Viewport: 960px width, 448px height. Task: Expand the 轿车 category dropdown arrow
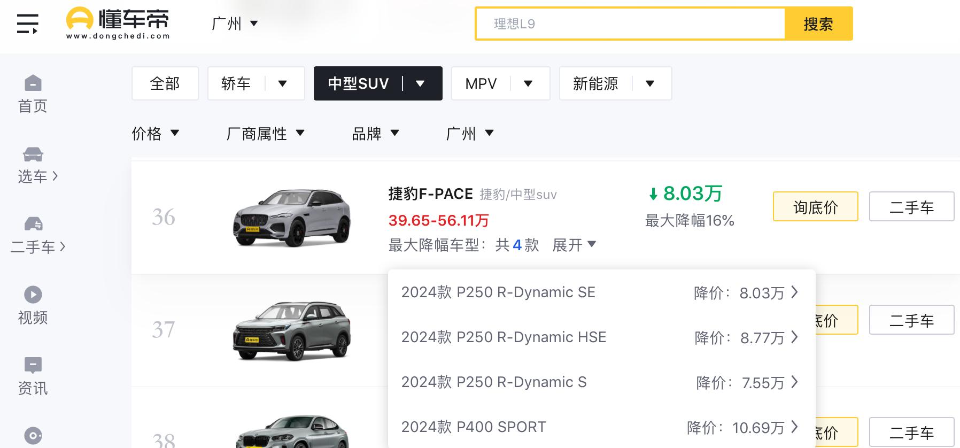click(283, 83)
